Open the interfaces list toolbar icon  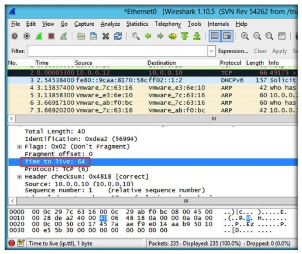[x=15, y=36]
